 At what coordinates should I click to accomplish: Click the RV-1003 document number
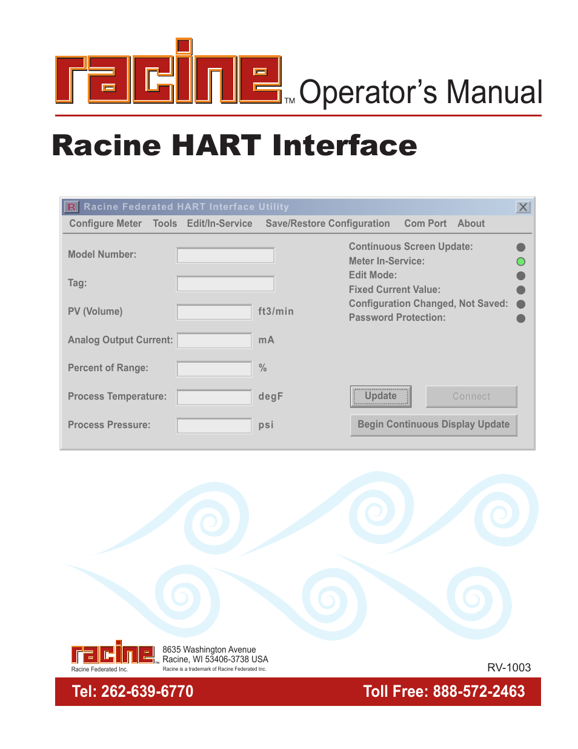(x=509, y=668)
